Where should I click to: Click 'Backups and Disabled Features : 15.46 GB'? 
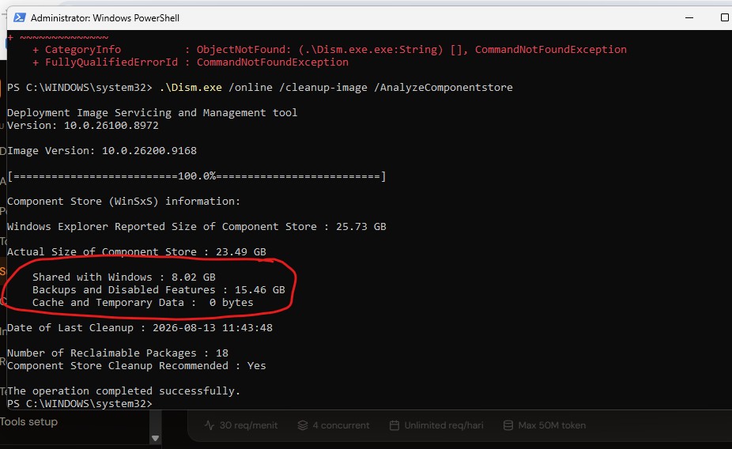click(159, 289)
